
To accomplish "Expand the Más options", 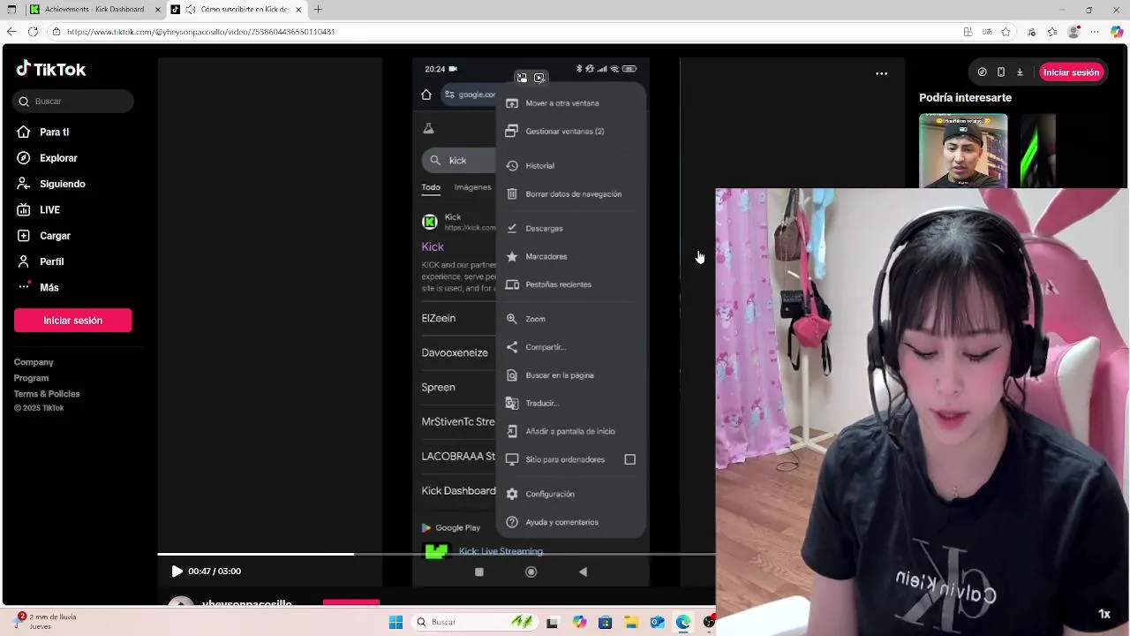I will pos(37,287).
